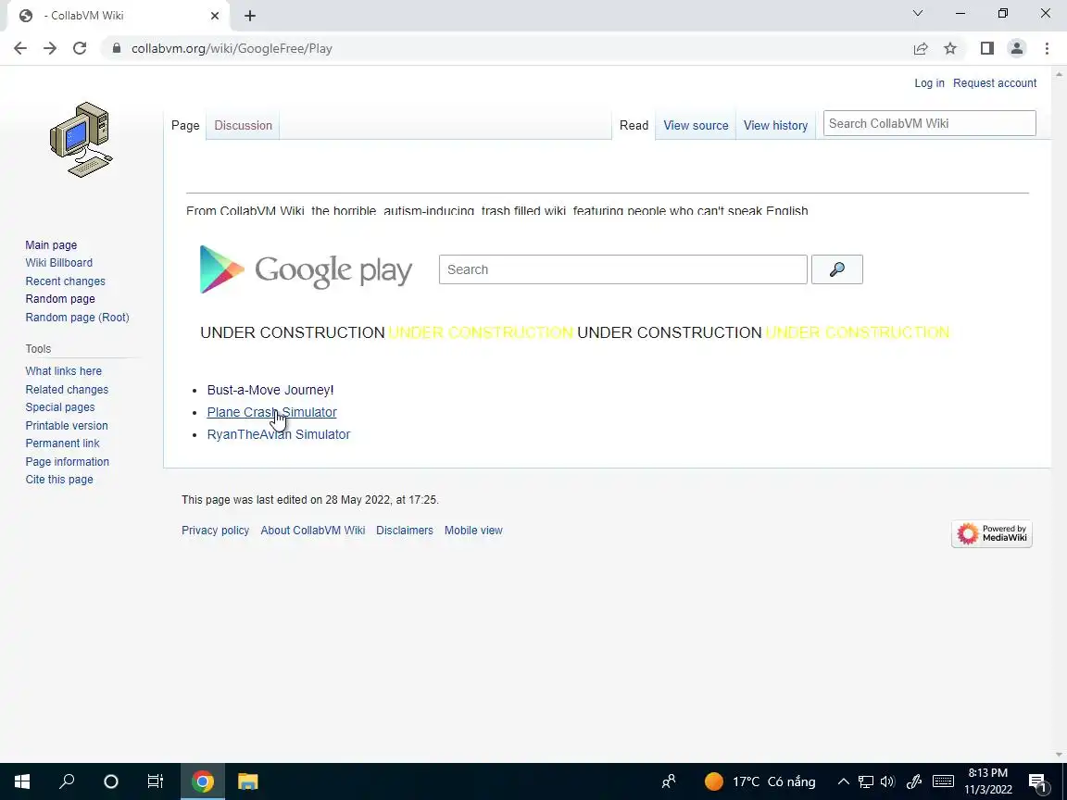Open the Privacy policy footer link
The image size is (1067, 800).
pos(215,531)
